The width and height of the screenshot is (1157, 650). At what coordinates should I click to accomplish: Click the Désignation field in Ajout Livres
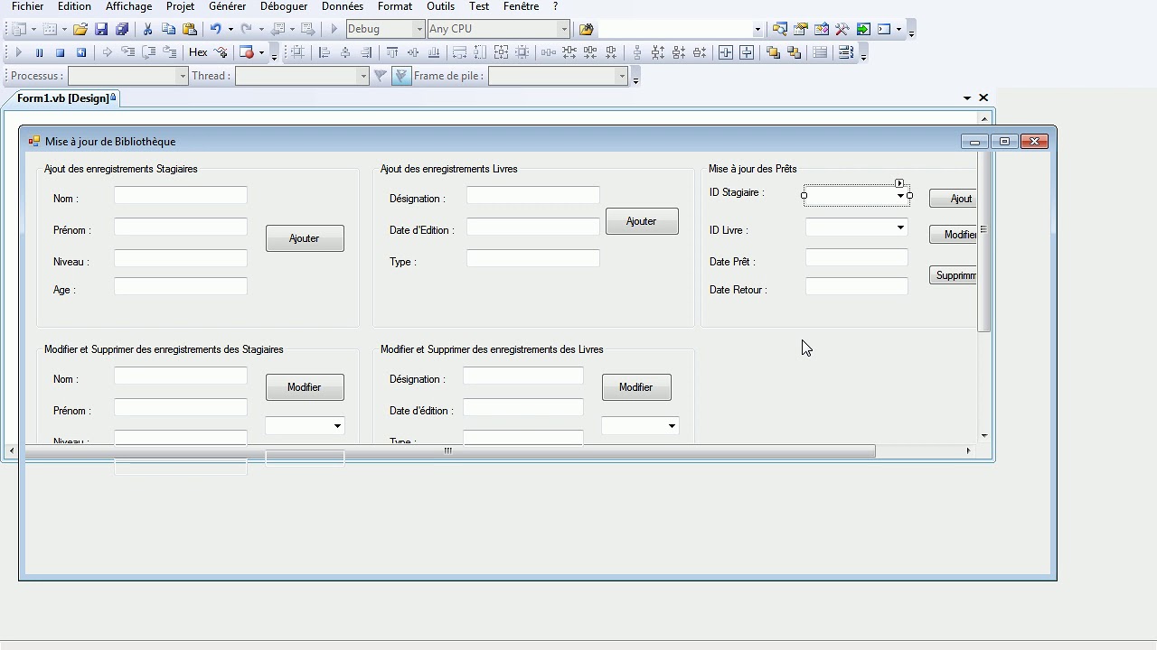click(x=533, y=195)
